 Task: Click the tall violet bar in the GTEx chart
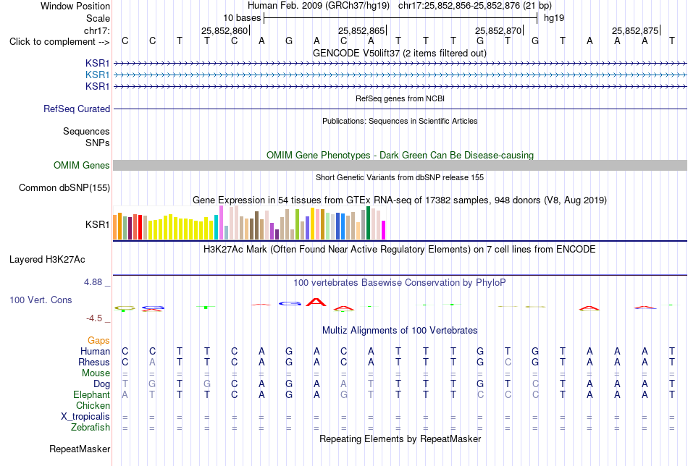[221, 223]
